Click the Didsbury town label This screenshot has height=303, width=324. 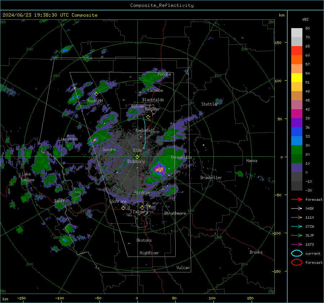point(136,161)
